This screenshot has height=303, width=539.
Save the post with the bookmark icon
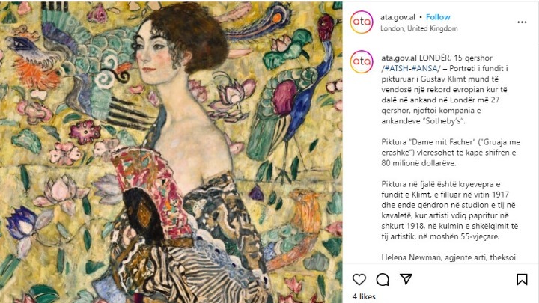pos(522,279)
